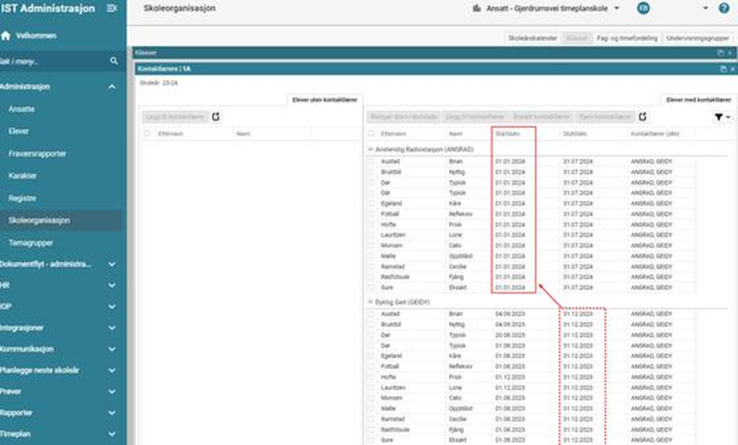
Task: Go to Fraværsrapporter in the sidebar
Action: (x=37, y=153)
